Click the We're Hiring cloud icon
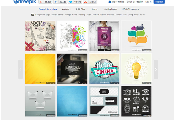Viewport: 174px width, 120px height. click(110, 2)
